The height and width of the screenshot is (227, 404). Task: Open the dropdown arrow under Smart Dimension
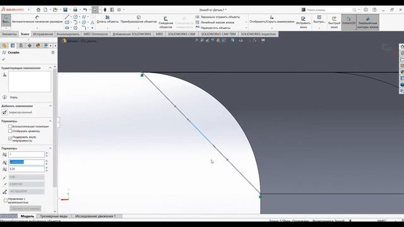pyautogui.click(x=37, y=28)
